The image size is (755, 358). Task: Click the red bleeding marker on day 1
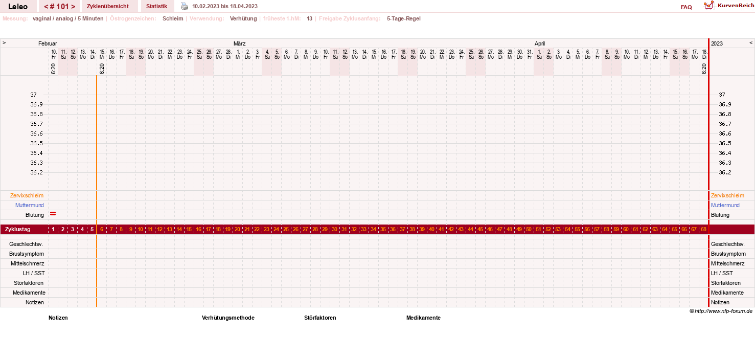coord(53,214)
